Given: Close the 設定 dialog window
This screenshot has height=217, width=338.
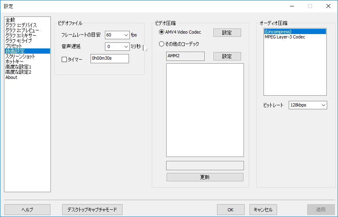Looking at the screenshot, I should click(x=328, y=6).
